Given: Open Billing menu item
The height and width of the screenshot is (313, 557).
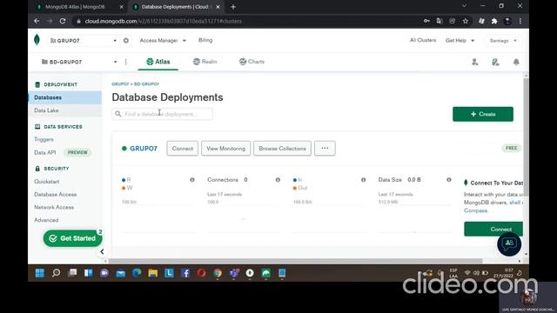Looking at the screenshot, I should [205, 40].
